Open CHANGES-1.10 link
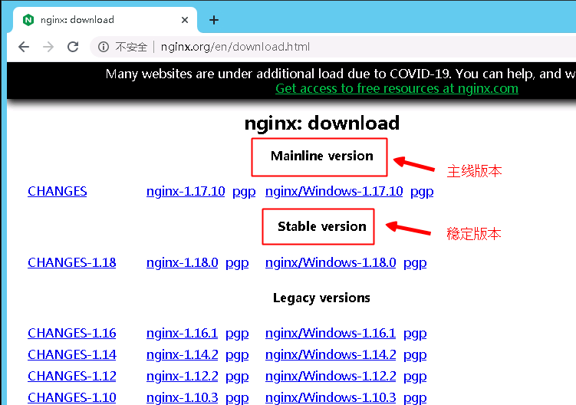The width and height of the screenshot is (576, 405). [x=71, y=397]
